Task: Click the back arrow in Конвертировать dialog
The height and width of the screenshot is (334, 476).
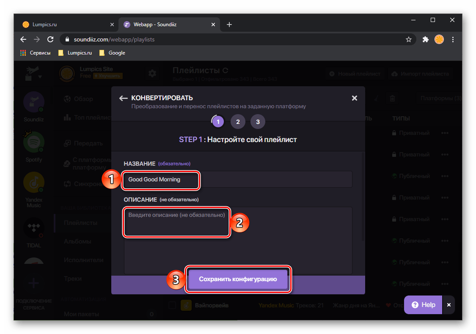Action: click(x=123, y=98)
